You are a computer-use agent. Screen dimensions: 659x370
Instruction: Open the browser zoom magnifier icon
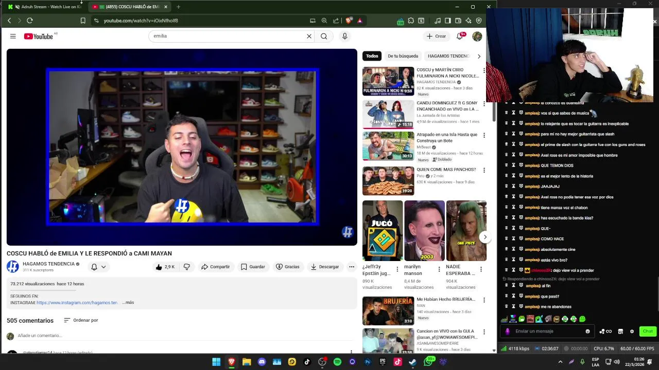(324, 21)
